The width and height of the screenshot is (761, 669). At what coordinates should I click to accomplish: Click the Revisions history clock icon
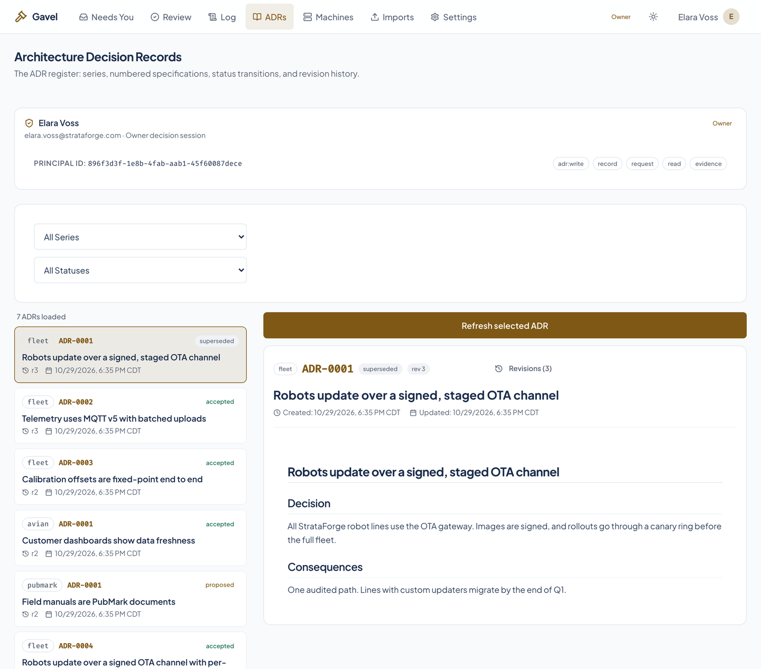498,369
